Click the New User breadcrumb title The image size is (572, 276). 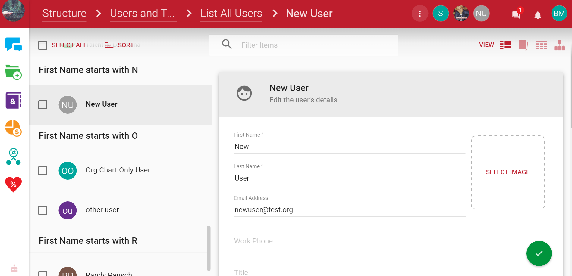309,14
